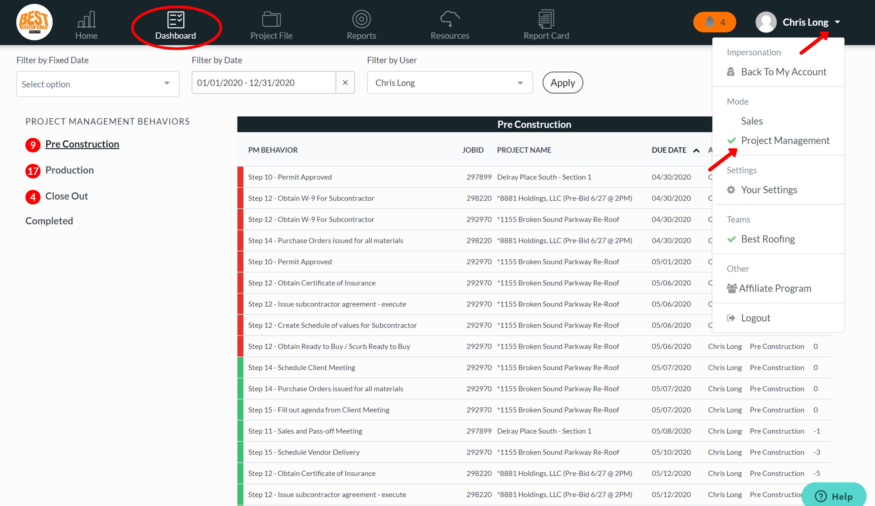The height and width of the screenshot is (506, 875).
Task: Open the Resources cloud icon
Action: (450, 19)
